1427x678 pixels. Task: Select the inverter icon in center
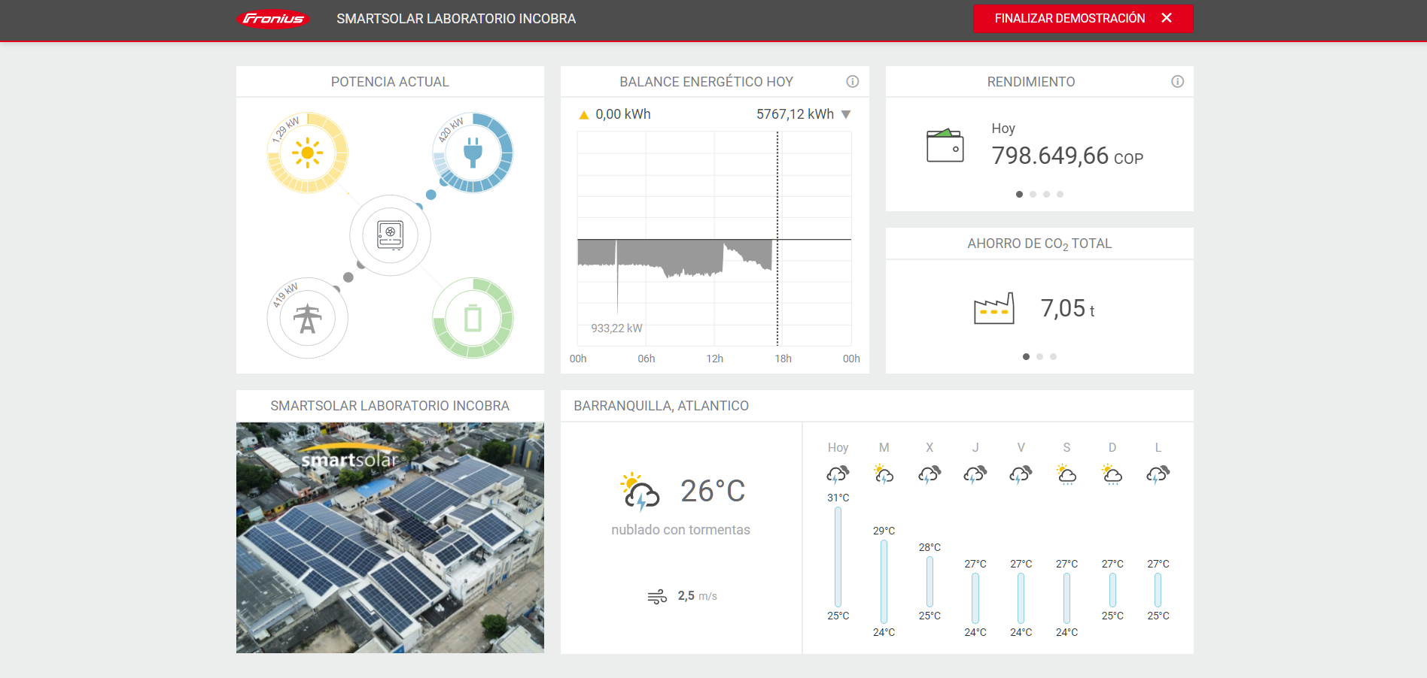coord(390,235)
